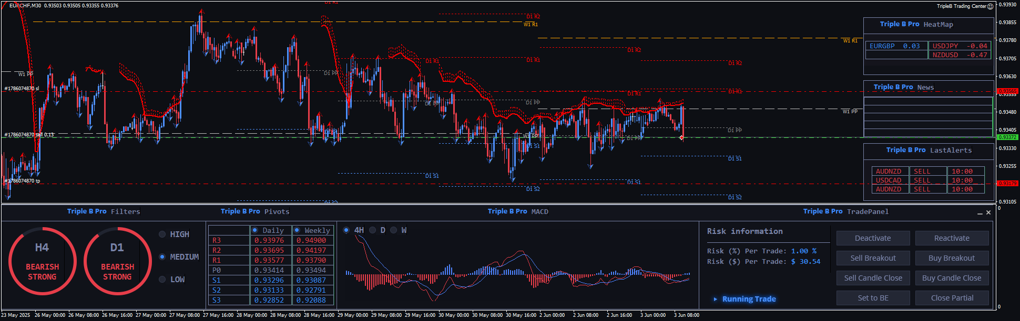Minimize the TradePanel with the underscore icon
The width and height of the screenshot is (1020, 321).
(980, 213)
